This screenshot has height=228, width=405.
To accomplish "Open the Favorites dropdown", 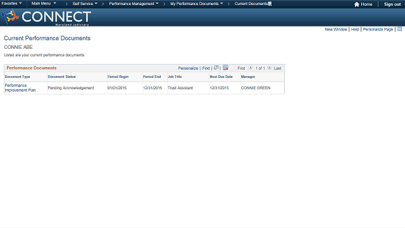I will tap(11, 4).
